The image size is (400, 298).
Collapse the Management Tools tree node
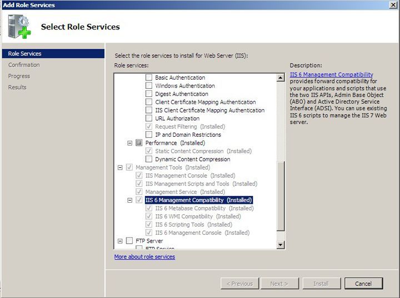pyautogui.click(x=120, y=168)
